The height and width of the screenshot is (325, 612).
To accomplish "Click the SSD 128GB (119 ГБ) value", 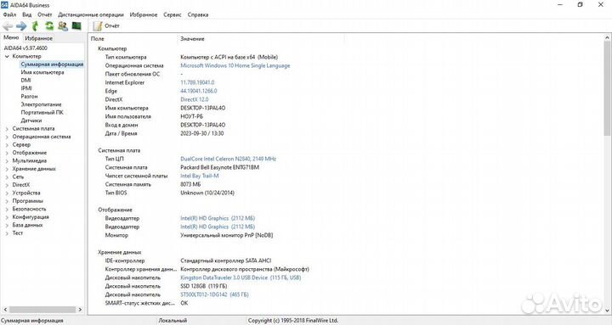I will [x=203, y=286].
